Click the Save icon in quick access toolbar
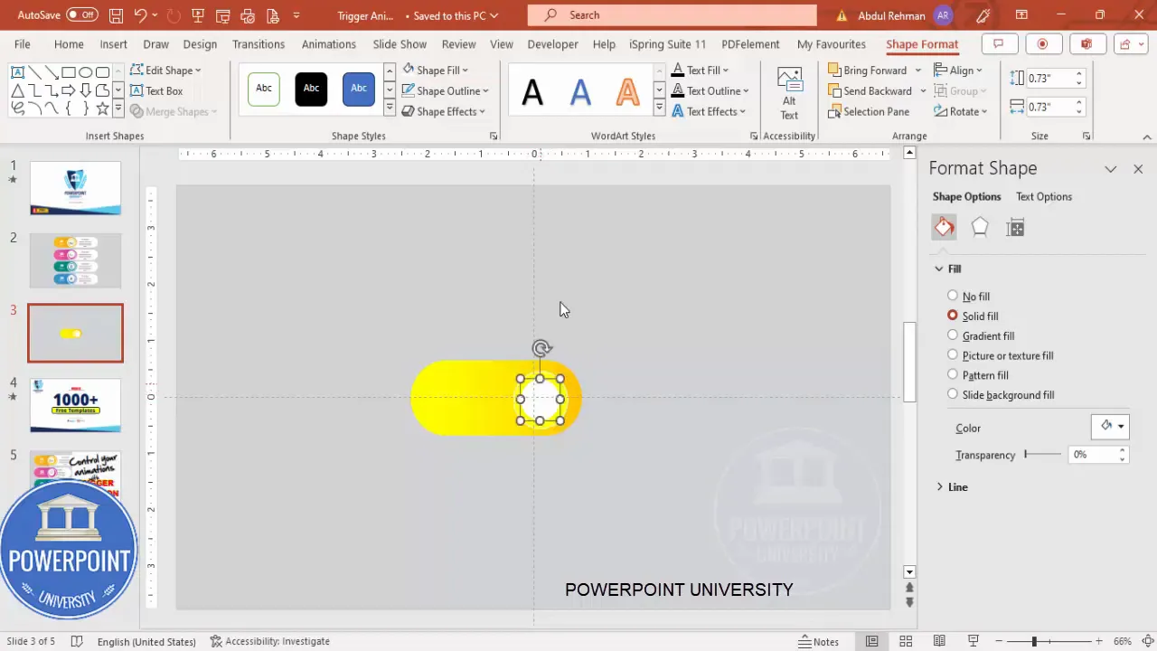 point(116,15)
